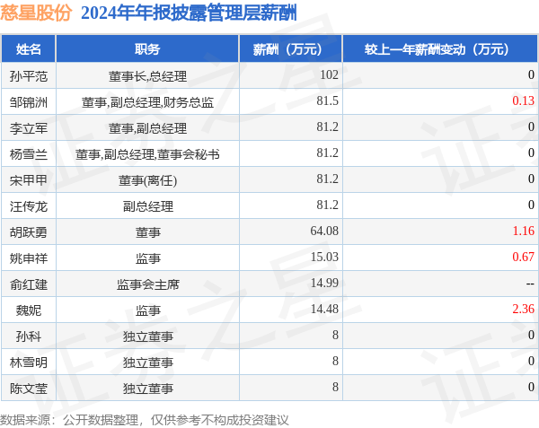
Task: Select the name 孙科
Action: (28, 336)
